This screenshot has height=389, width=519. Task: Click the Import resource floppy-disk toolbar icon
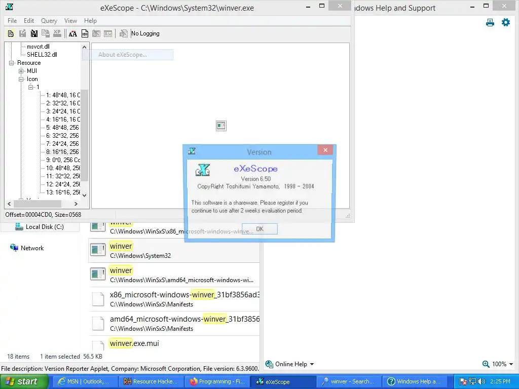[x=34, y=33]
